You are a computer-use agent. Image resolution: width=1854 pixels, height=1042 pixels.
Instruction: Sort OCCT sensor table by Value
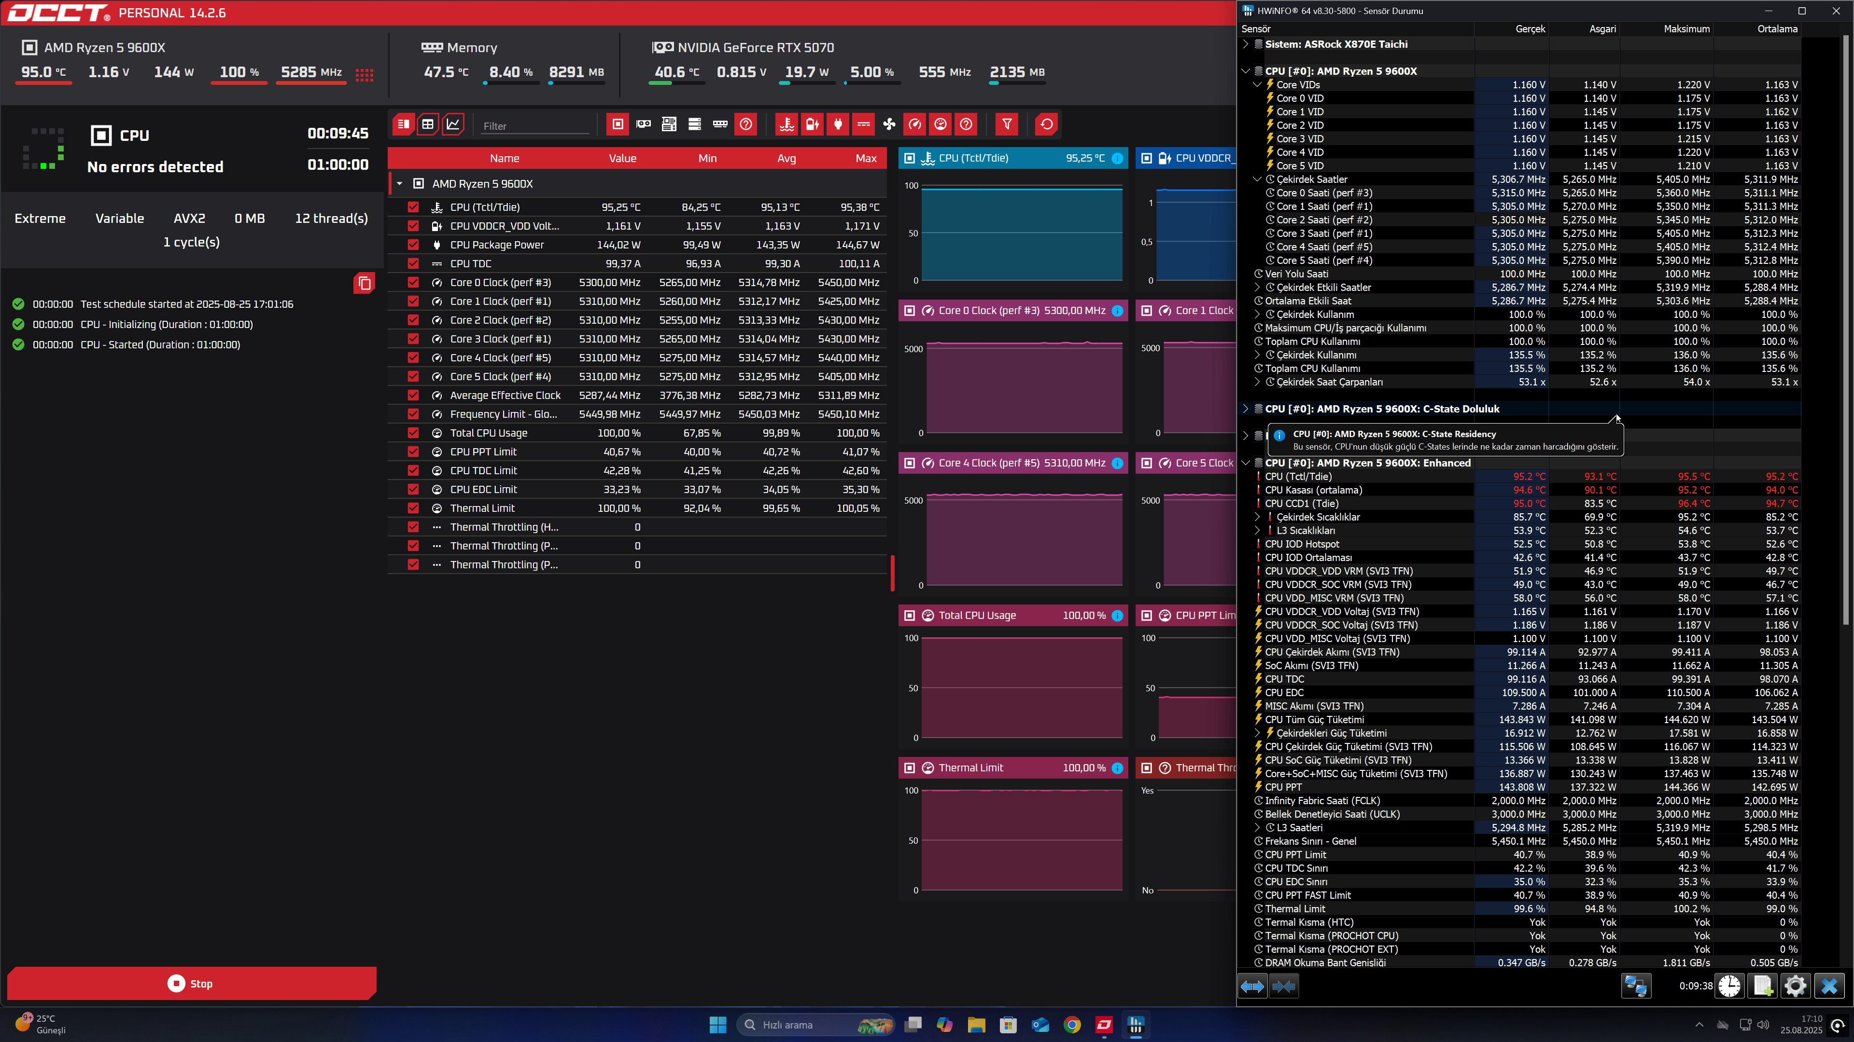click(622, 158)
